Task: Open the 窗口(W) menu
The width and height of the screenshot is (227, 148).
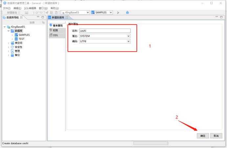Action: [x=43, y=8]
